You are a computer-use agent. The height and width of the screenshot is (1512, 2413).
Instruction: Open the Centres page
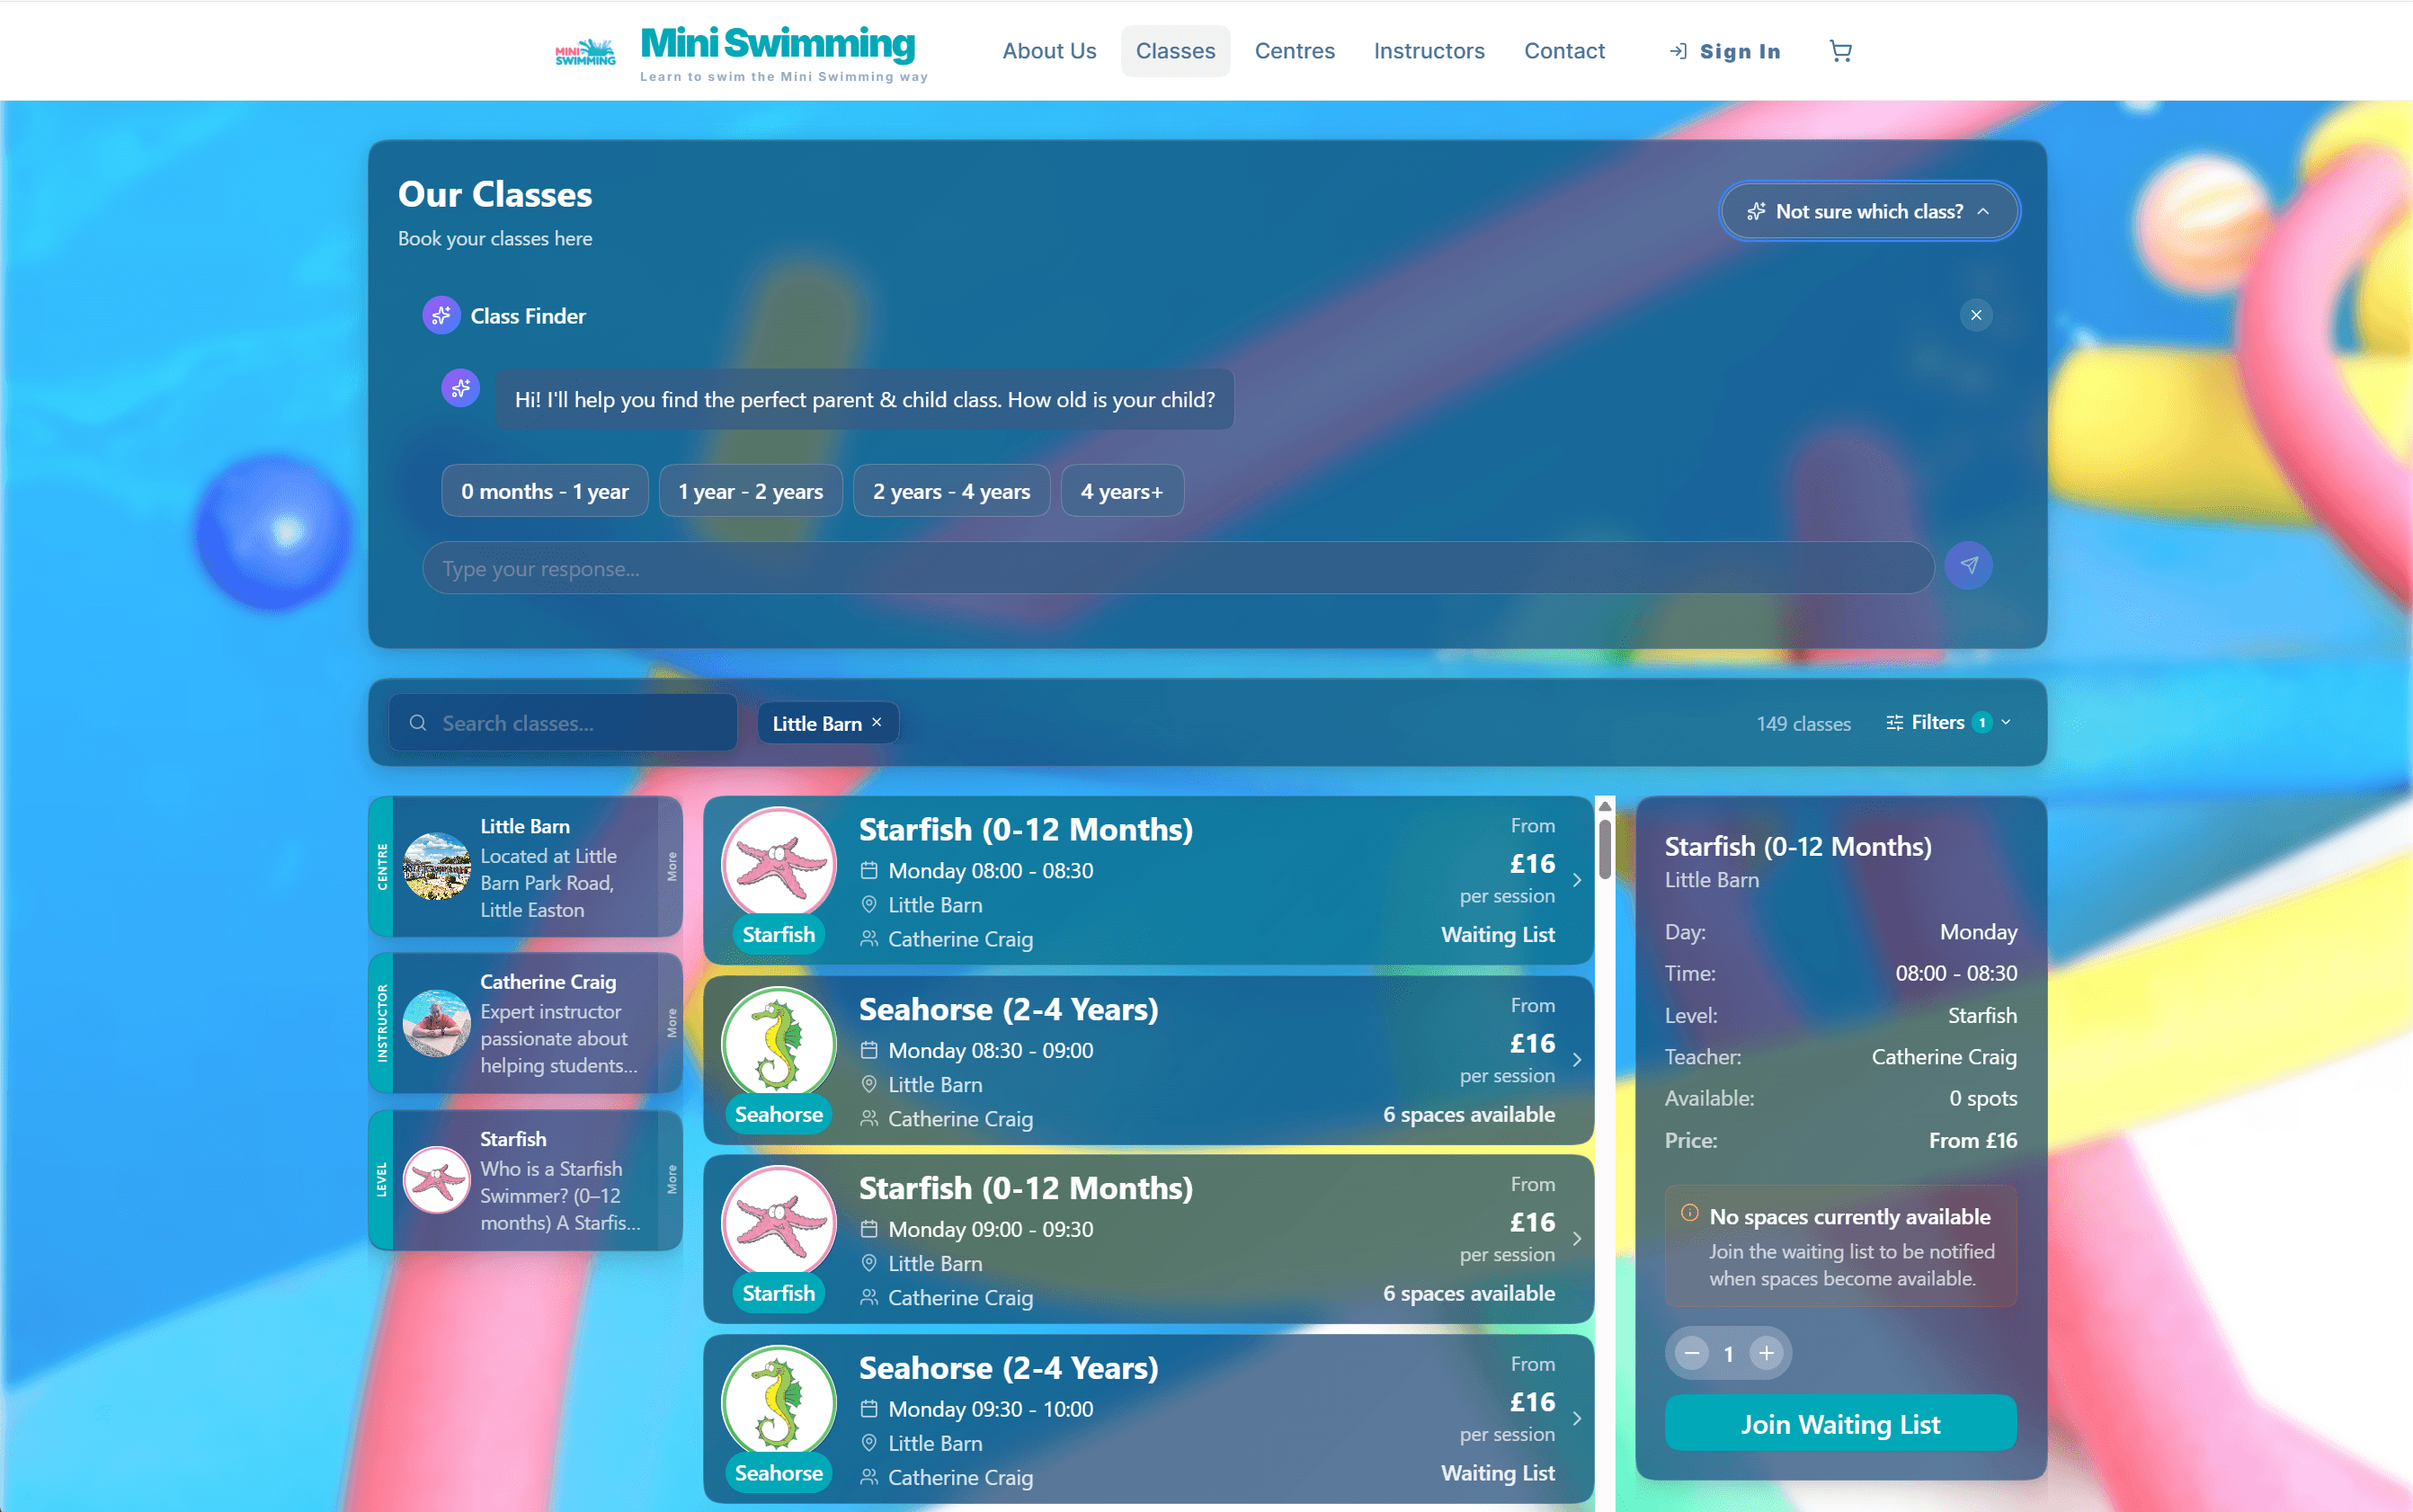[1294, 51]
